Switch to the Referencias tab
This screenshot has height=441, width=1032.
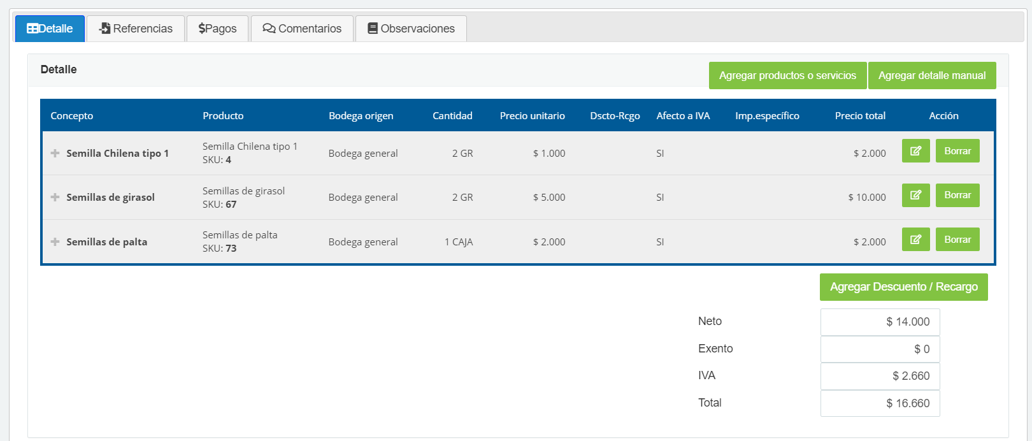[x=136, y=29]
